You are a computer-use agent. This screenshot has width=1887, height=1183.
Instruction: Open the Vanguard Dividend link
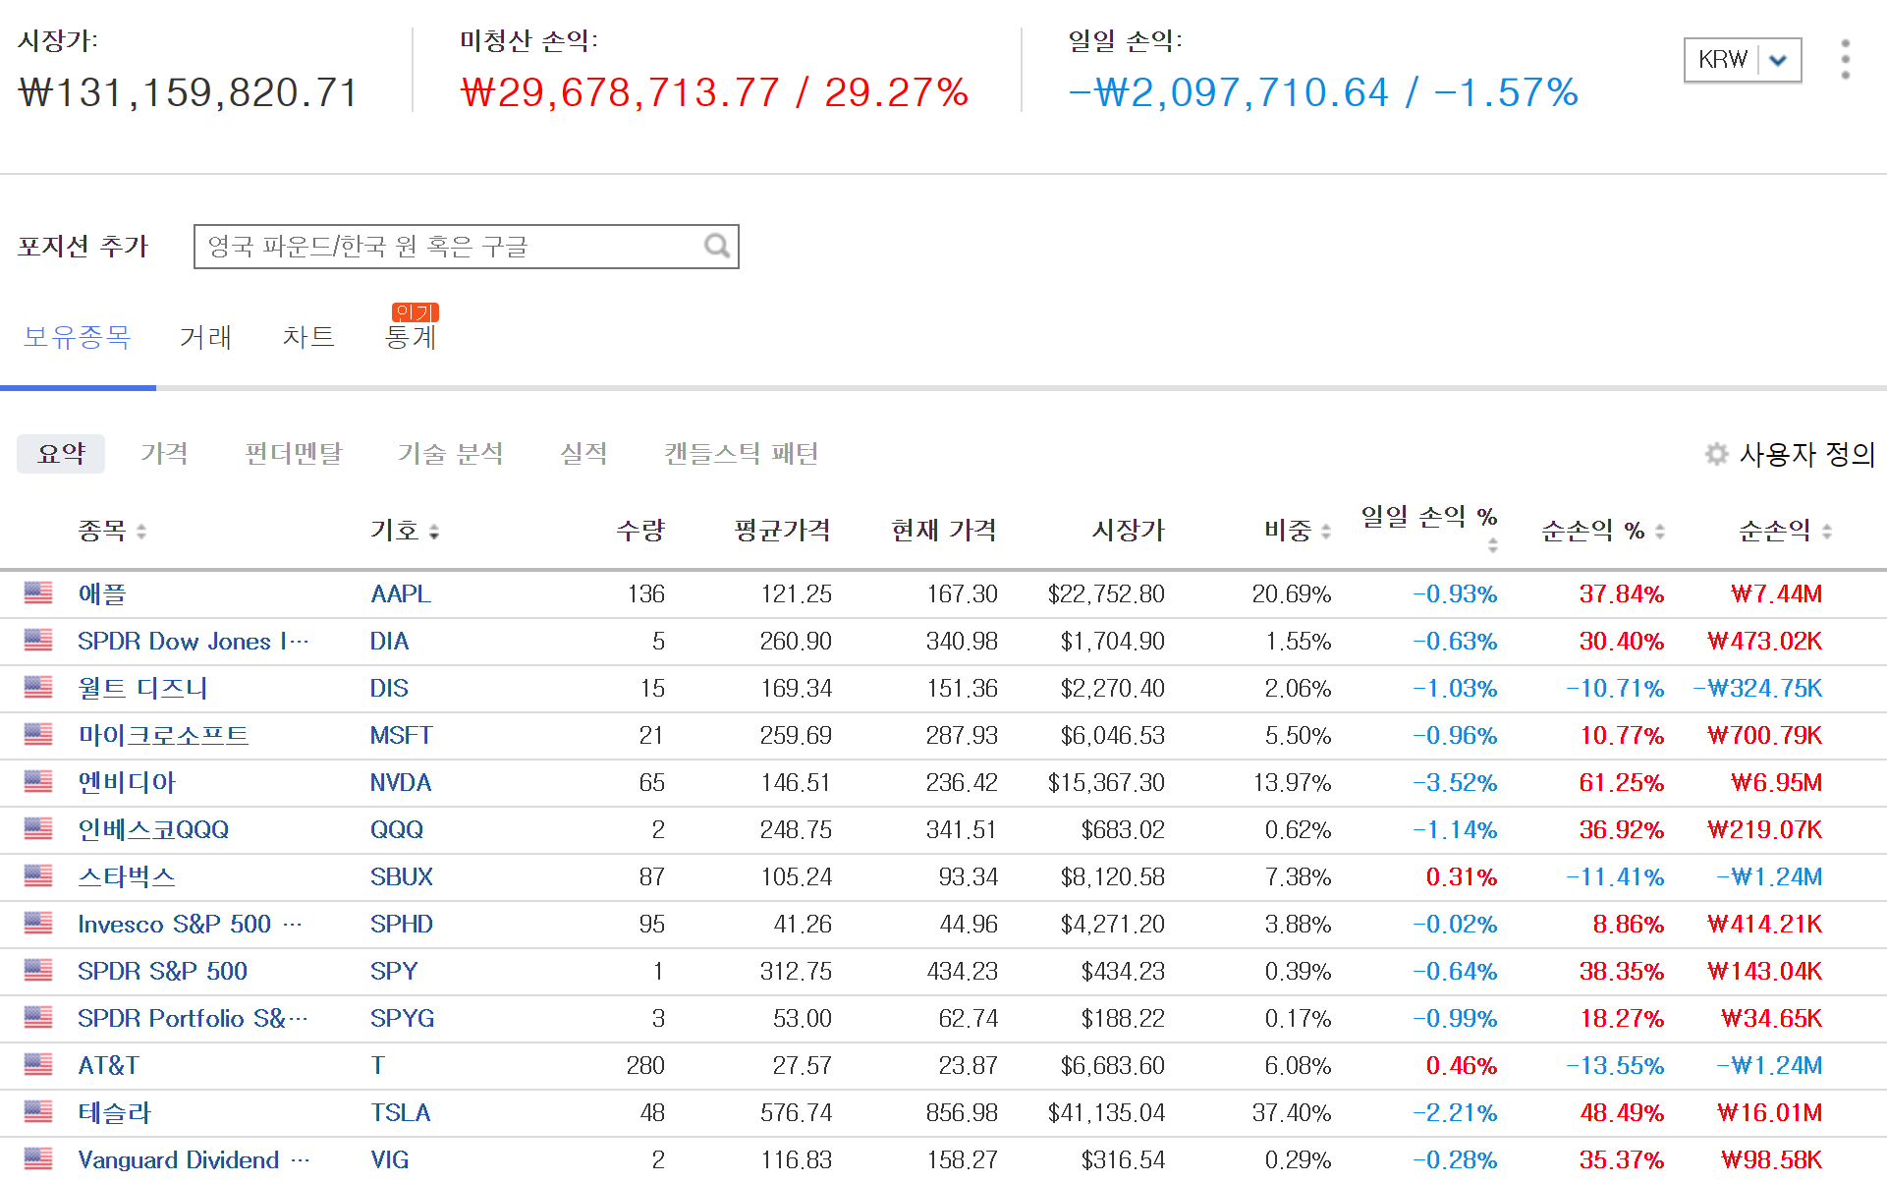pos(194,1159)
